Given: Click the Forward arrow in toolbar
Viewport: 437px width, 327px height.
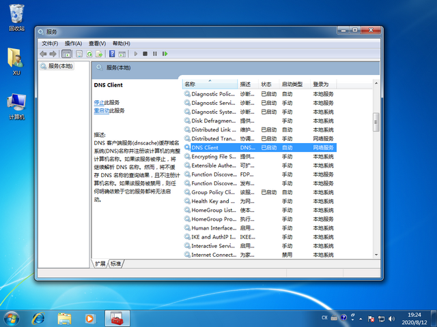Looking at the screenshot, I should click(x=53, y=54).
